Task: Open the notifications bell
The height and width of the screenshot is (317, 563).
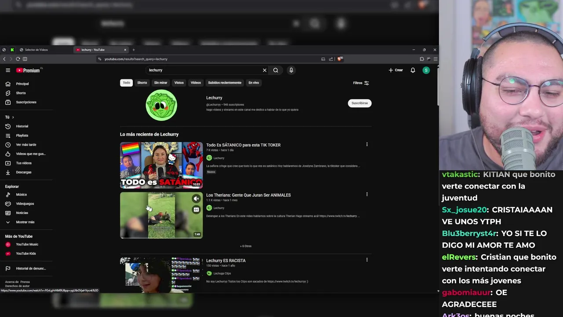Action: 413,70
